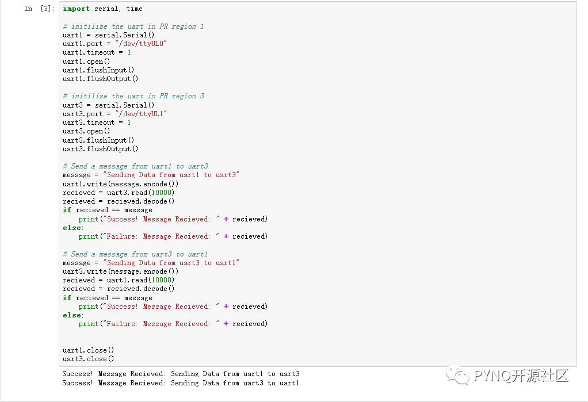This screenshot has height=402, width=588.
Task: Click the uart3.flushOutput() line
Action: (x=100, y=149)
